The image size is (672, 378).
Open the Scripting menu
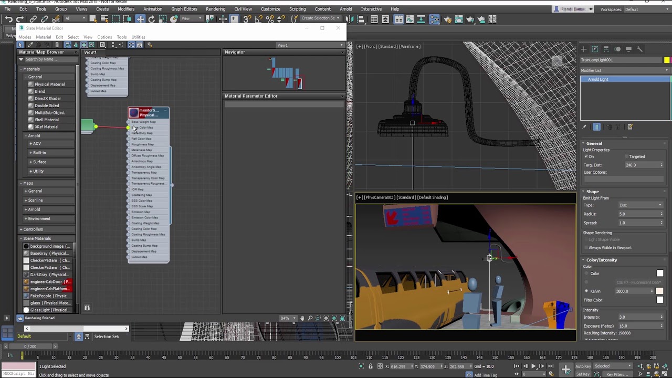(297, 9)
